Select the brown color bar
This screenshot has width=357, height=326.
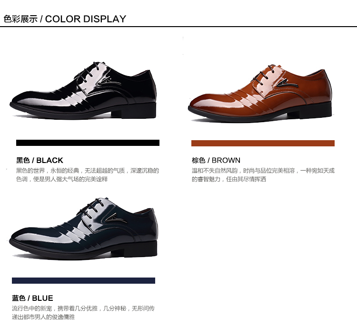point(263,143)
